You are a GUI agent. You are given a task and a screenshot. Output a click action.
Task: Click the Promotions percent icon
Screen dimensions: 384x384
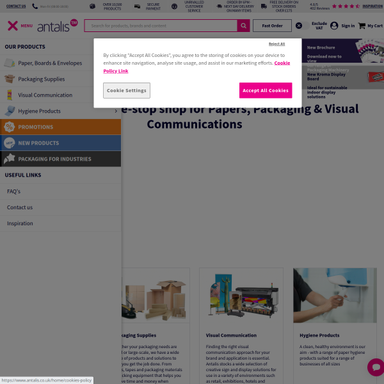point(9,127)
